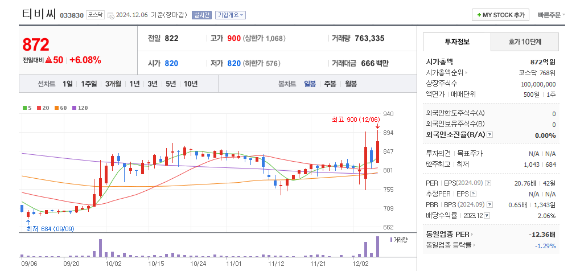Open help icon next to PBR BPS(2024.09)
The image size is (576, 271).
(x=489, y=205)
